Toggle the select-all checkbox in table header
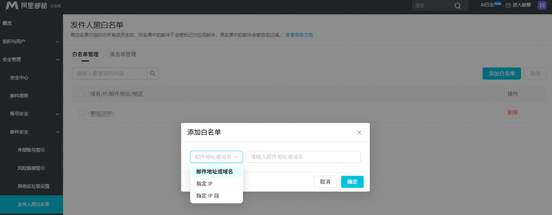 coord(81,94)
